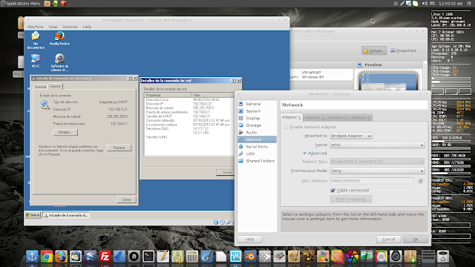Open the Devices menu
475x267 pixels.
(70, 27)
